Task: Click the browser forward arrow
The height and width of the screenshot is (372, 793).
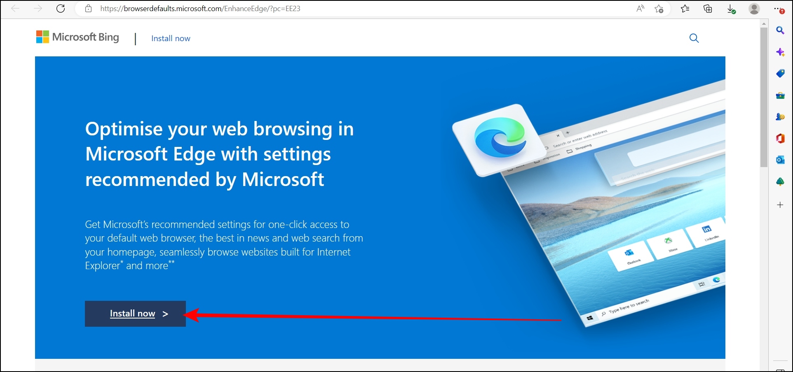Action: 38,9
